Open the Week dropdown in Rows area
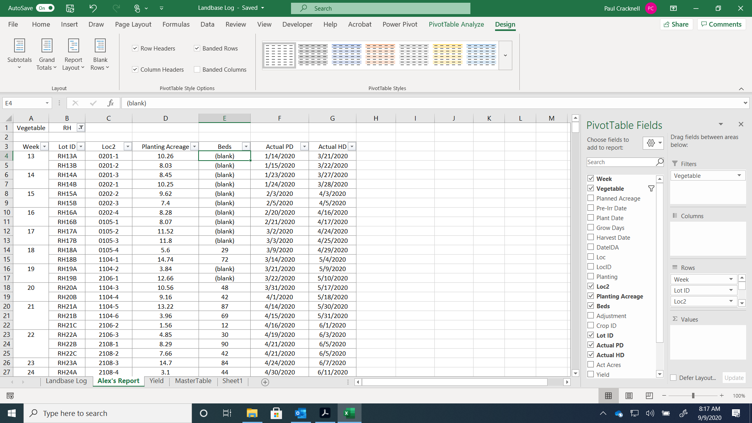The image size is (752, 423). 731,279
